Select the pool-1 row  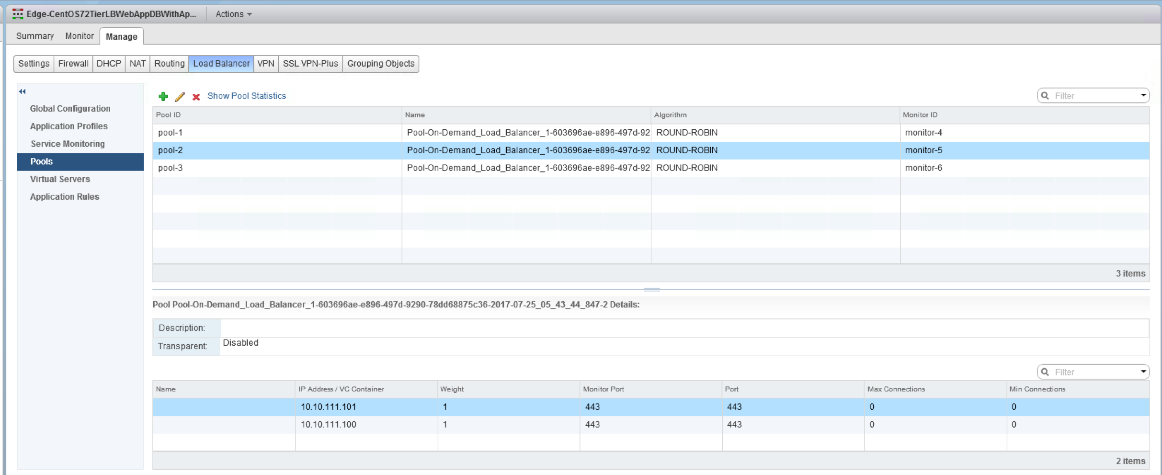pos(651,133)
